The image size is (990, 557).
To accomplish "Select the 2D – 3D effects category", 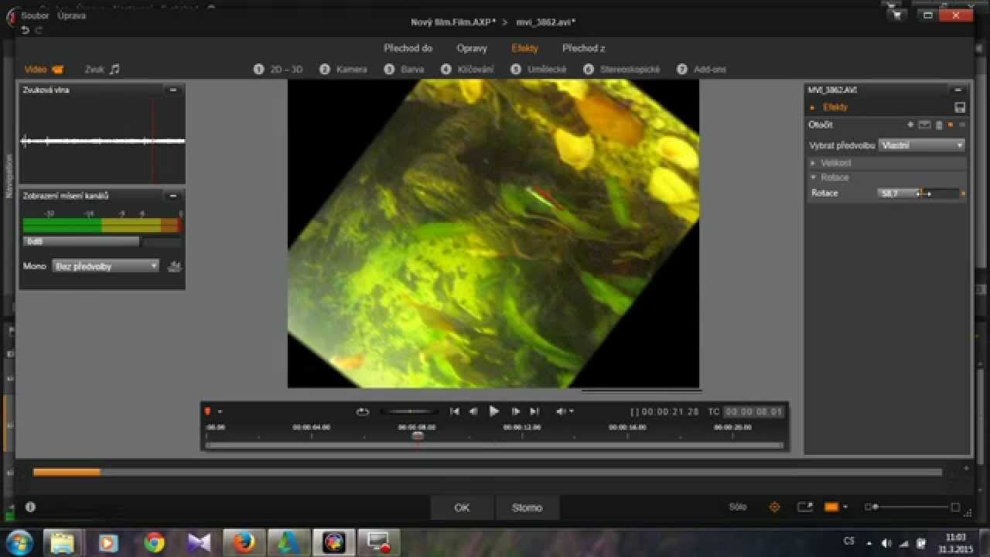I will 278,70.
